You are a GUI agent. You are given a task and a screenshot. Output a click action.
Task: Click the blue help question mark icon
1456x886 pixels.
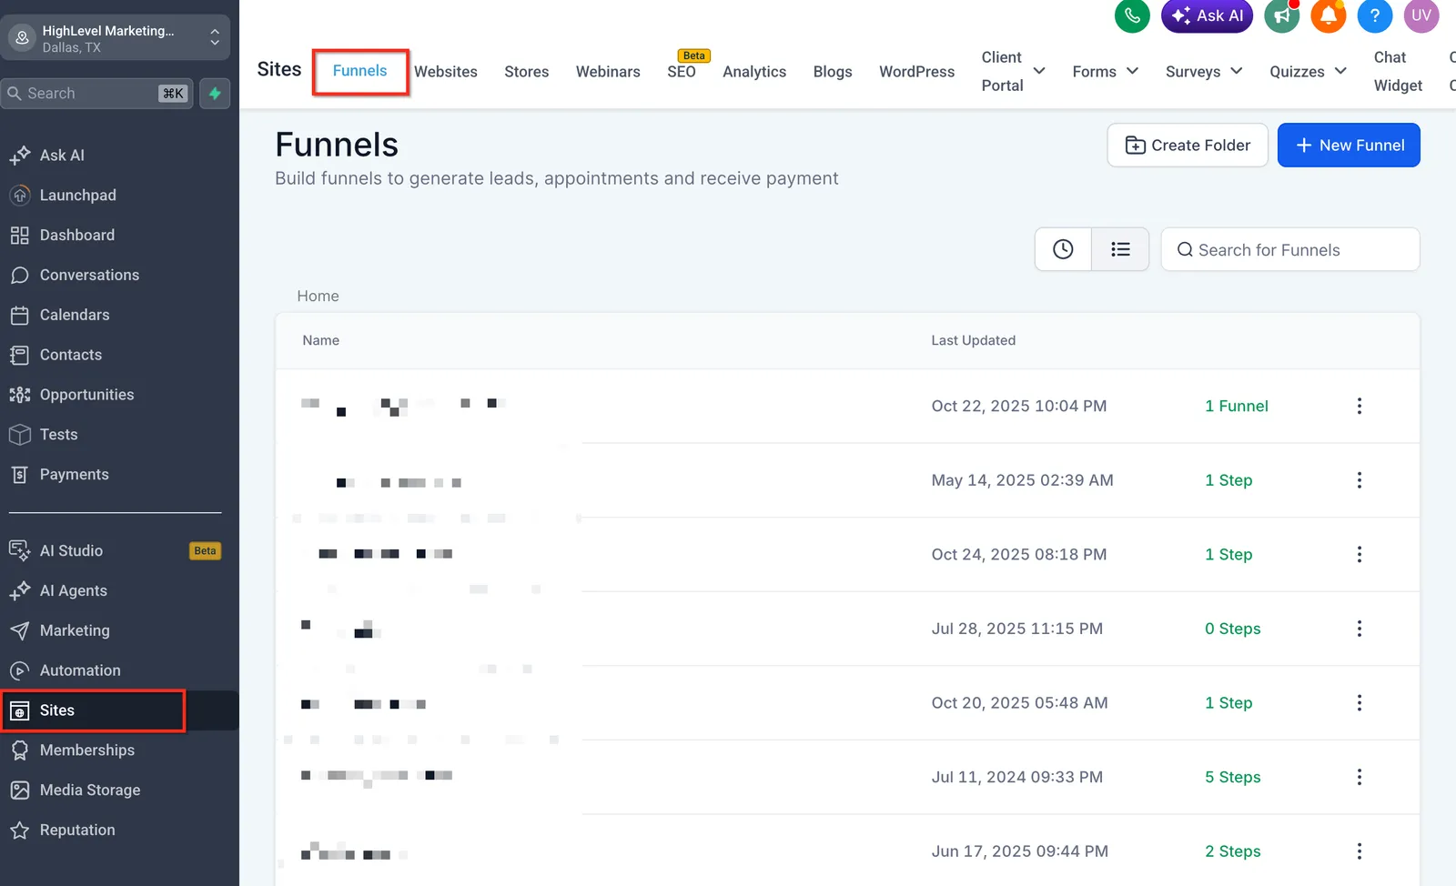[x=1375, y=15]
